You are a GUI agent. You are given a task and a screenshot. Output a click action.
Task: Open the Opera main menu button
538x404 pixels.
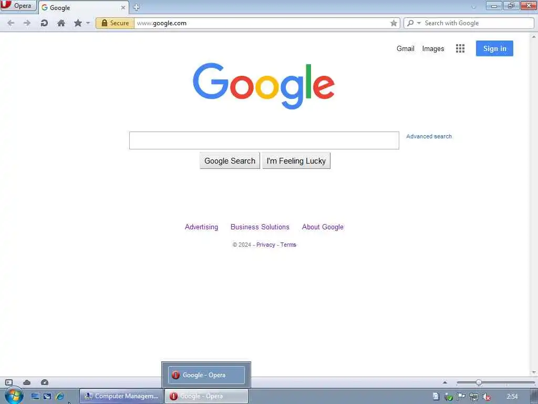18,5
